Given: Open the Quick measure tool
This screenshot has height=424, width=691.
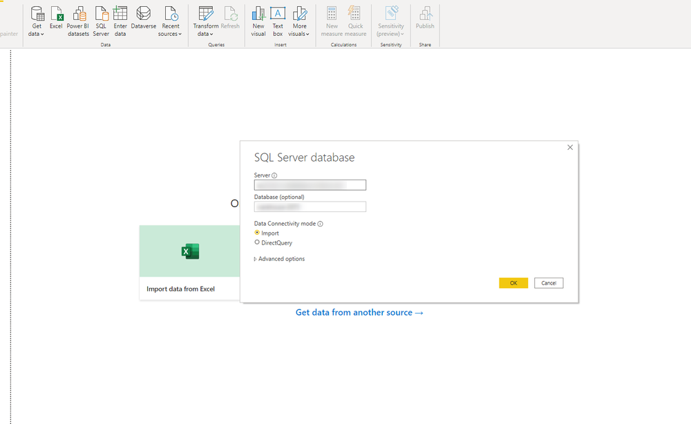Looking at the screenshot, I should click(x=355, y=21).
